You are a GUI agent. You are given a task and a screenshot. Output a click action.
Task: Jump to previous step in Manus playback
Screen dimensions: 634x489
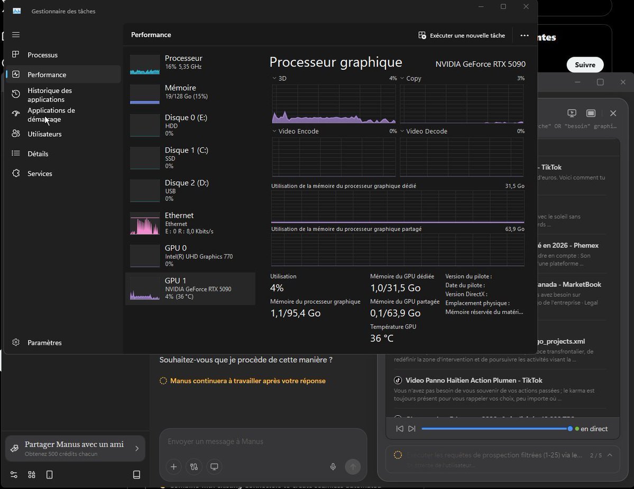(x=399, y=429)
